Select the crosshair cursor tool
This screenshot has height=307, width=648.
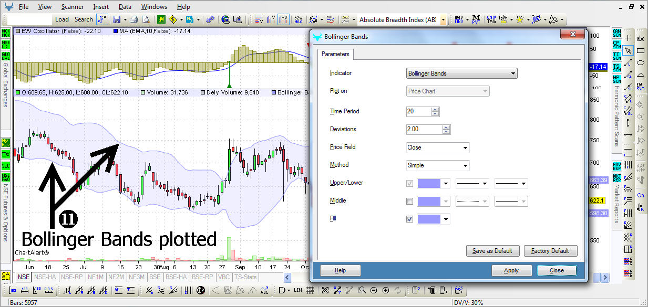pos(628,38)
